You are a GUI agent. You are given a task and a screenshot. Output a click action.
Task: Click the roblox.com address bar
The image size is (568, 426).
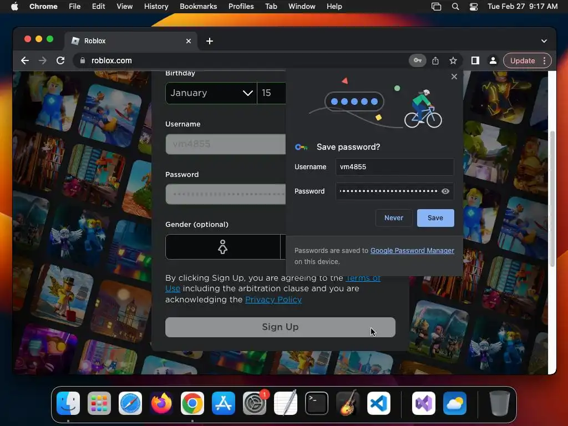(x=239, y=60)
